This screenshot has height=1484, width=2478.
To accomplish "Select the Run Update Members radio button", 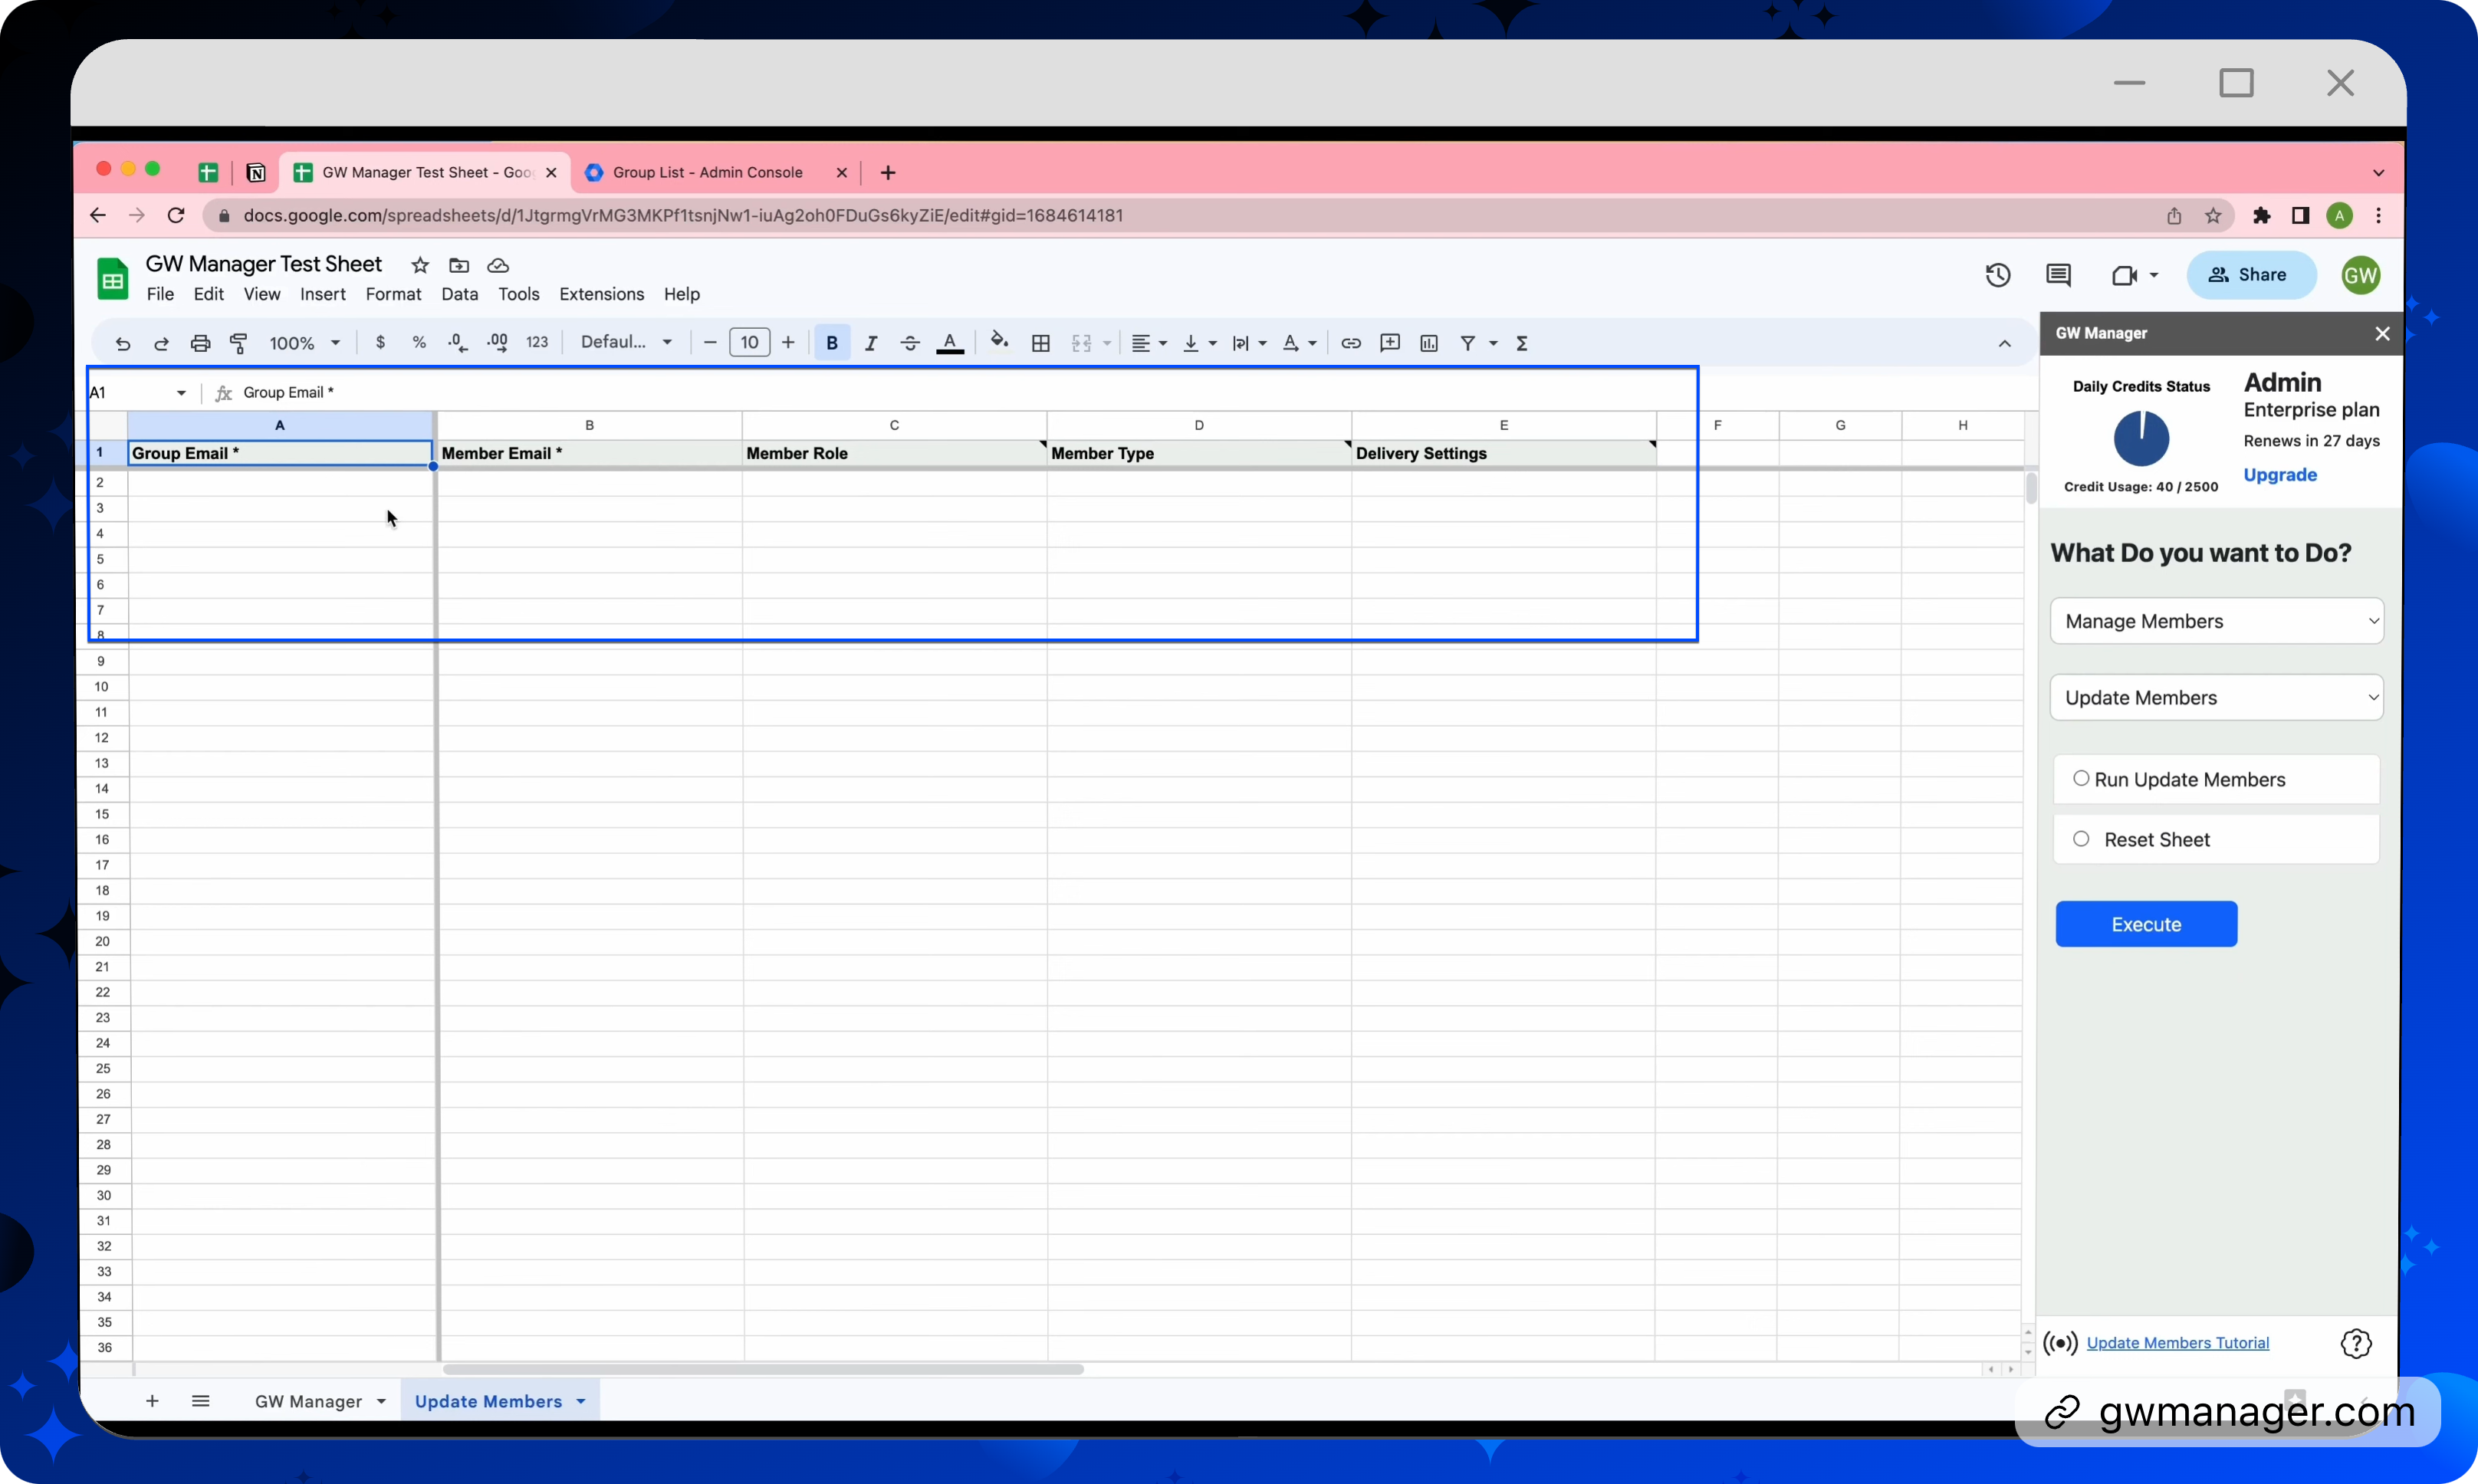I will tap(2080, 778).
